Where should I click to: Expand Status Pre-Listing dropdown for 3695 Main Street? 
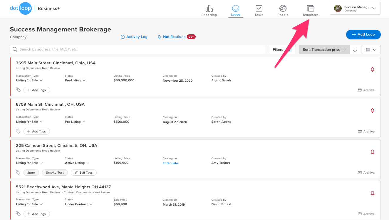pyautogui.click(x=75, y=80)
